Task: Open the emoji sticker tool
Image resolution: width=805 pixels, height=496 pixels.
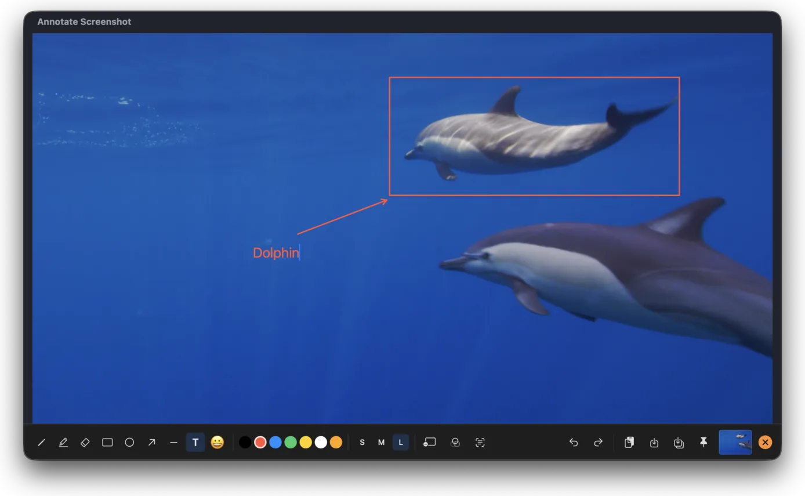Action: pyautogui.click(x=217, y=443)
